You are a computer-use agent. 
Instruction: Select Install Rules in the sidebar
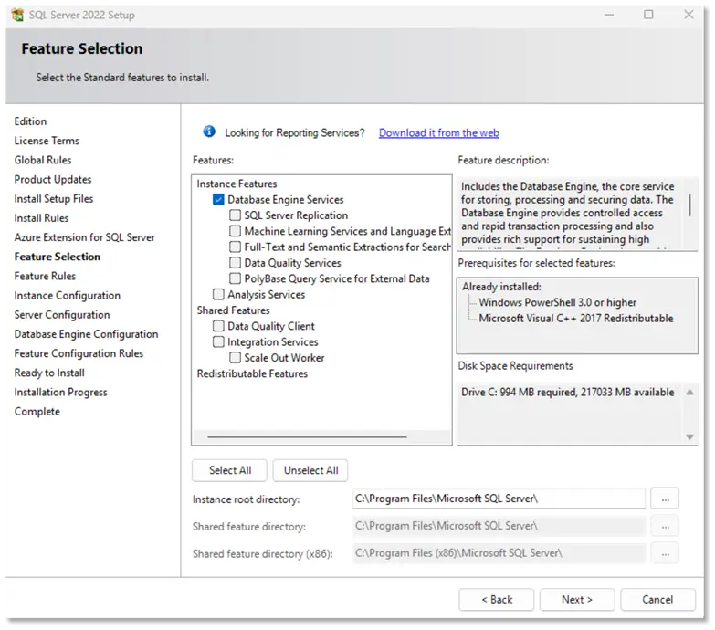coord(41,218)
